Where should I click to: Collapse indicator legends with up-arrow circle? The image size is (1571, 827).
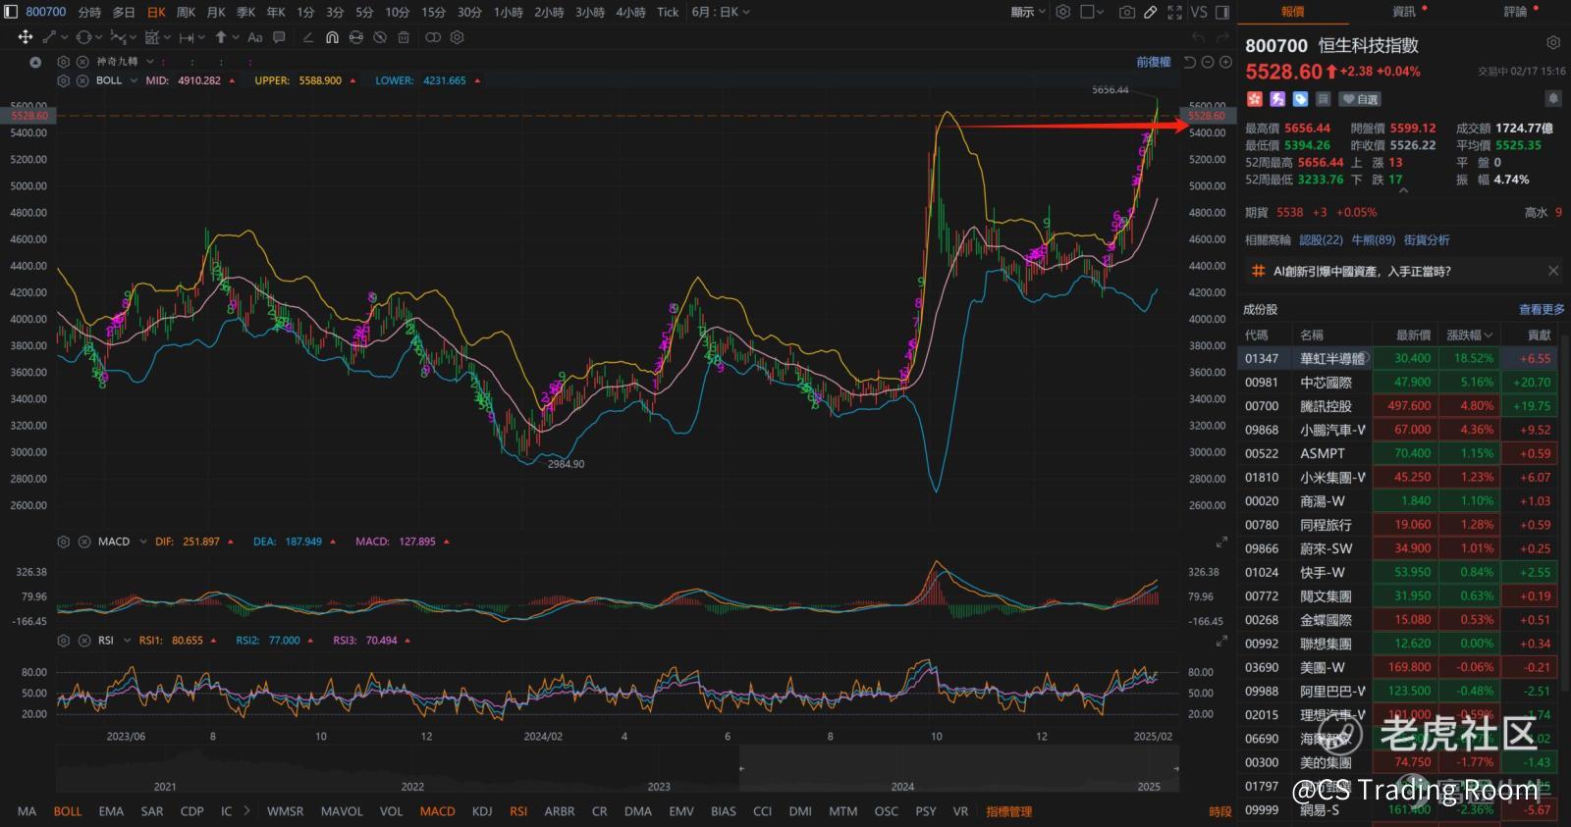(35, 62)
